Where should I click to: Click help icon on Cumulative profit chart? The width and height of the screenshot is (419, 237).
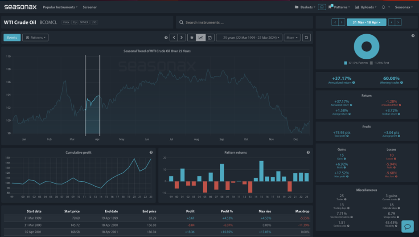coord(151,153)
